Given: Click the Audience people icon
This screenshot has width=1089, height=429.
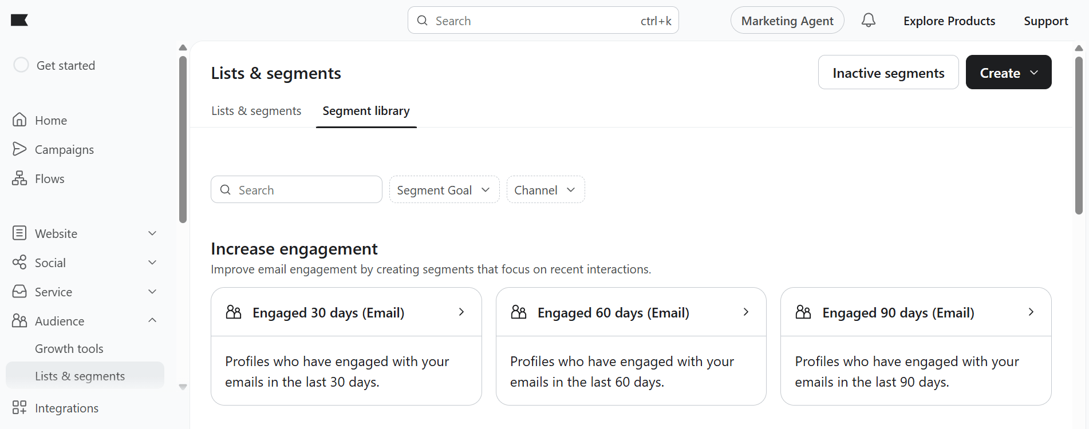Looking at the screenshot, I should point(19,320).
